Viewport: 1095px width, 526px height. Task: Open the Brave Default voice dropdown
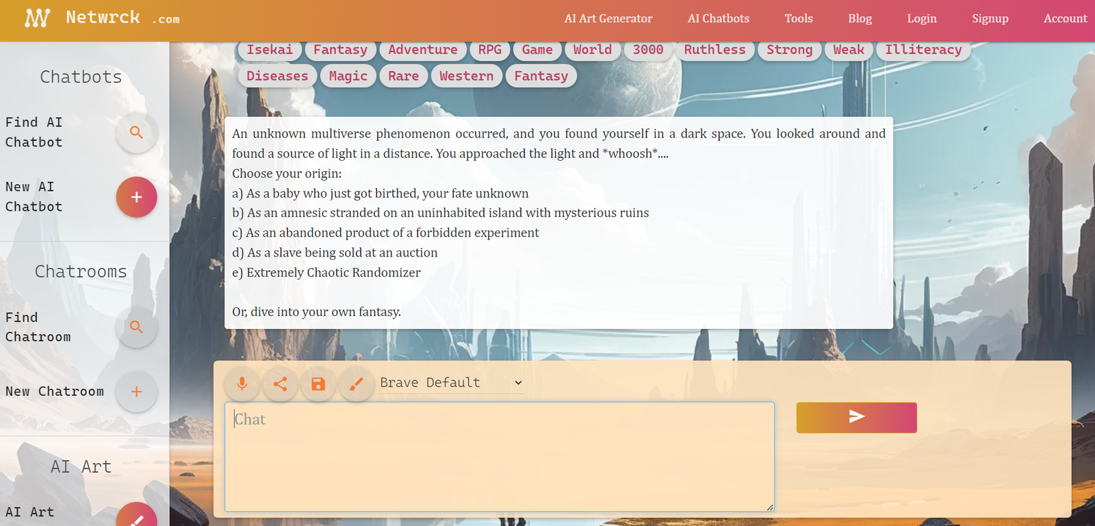coord(451,383)
